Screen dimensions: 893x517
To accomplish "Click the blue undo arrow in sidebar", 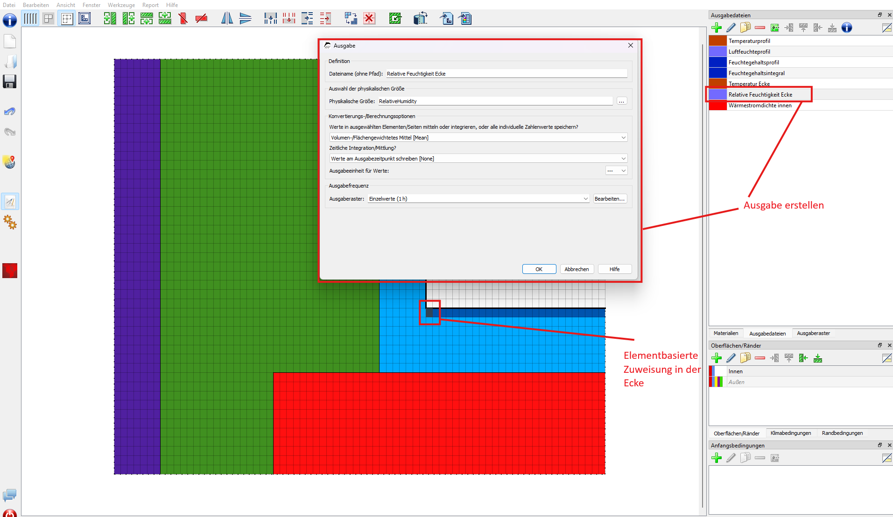I will (x=10, y=112).
